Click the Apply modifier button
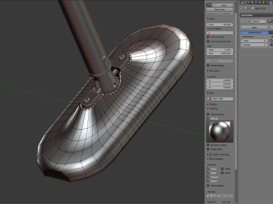The height and width of the screenshot is (204, 273). pyautogui.click(x=254, y=27)
